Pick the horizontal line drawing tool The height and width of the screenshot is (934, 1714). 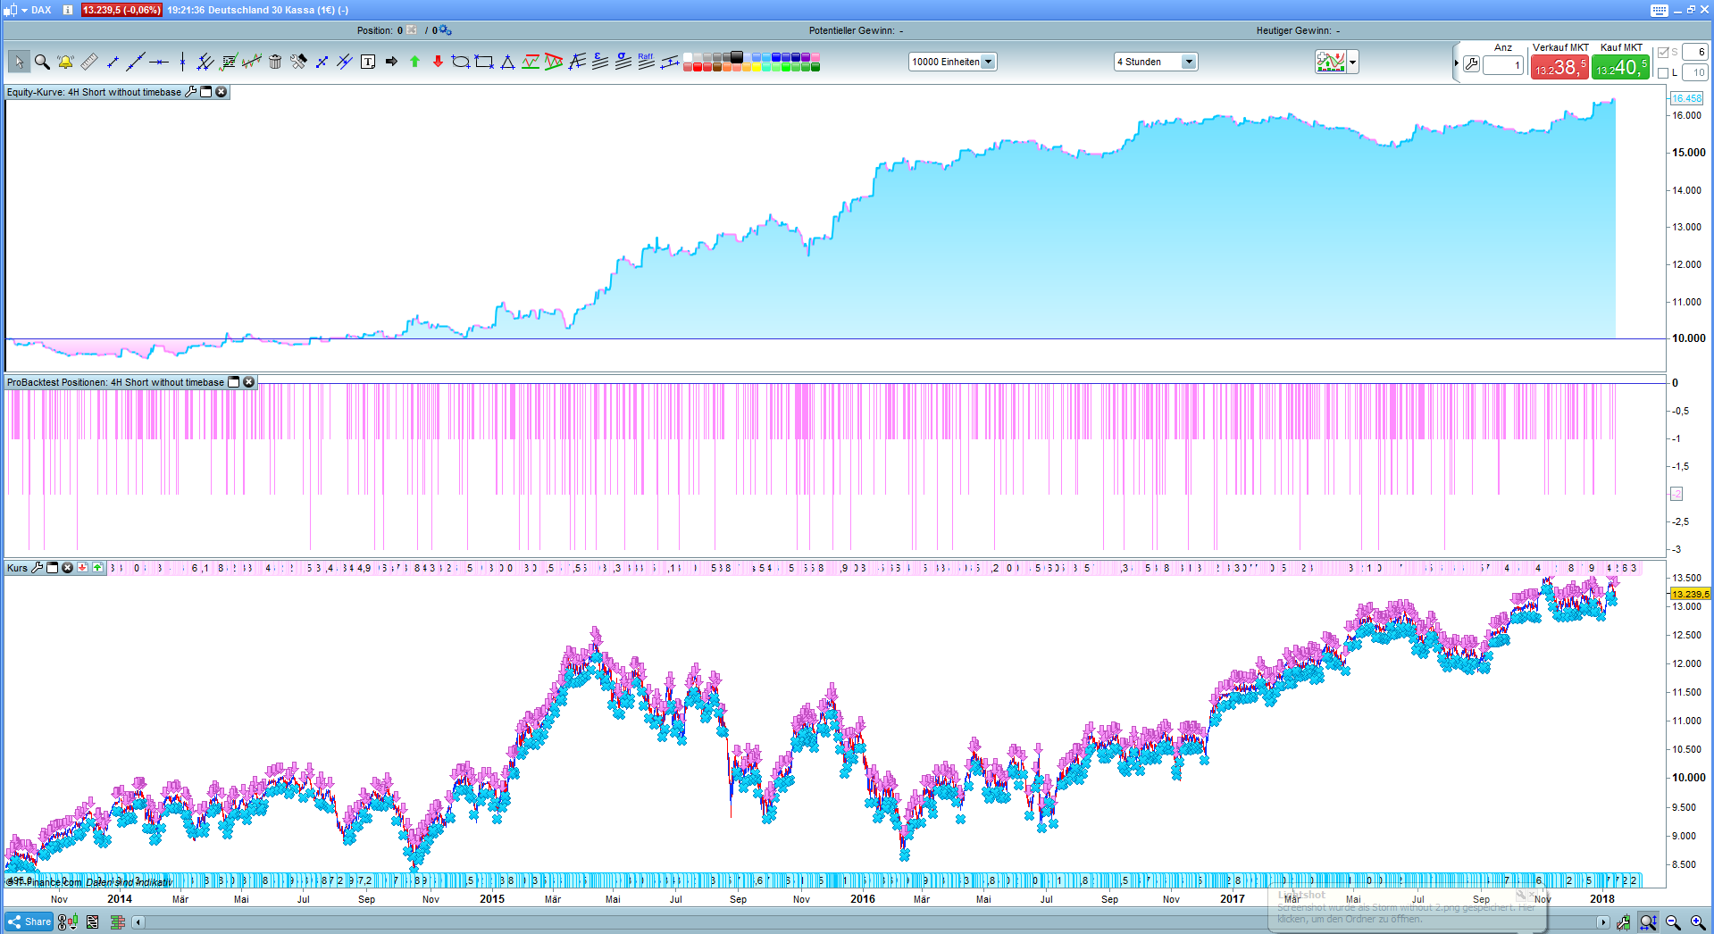coord(159,62)
